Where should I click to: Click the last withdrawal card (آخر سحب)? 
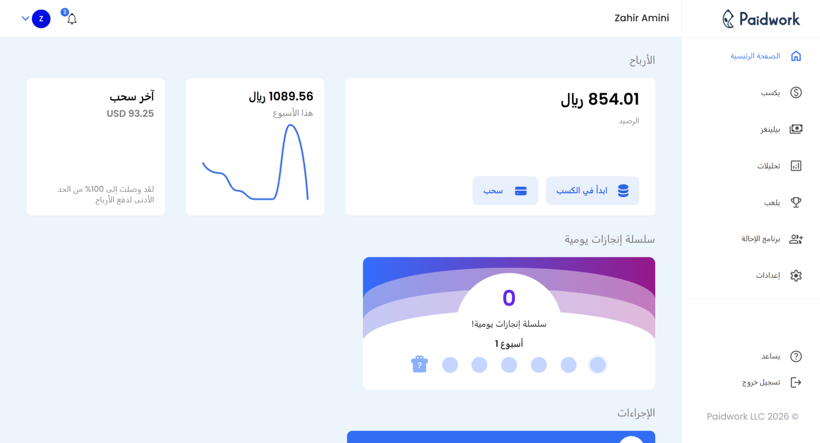[x=96, y=147]
